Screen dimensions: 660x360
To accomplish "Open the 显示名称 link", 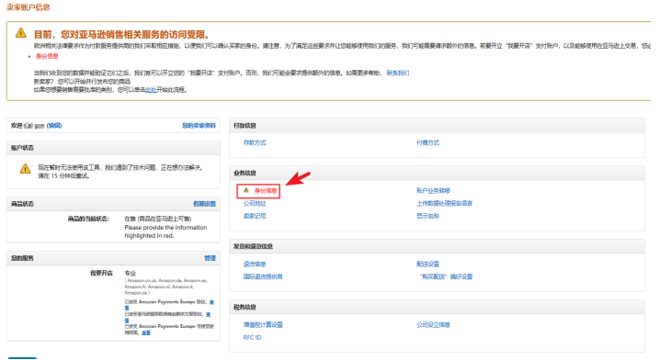I will click(427, 216).
